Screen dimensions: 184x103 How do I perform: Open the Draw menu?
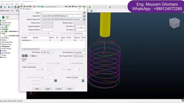tap(12, 4)
